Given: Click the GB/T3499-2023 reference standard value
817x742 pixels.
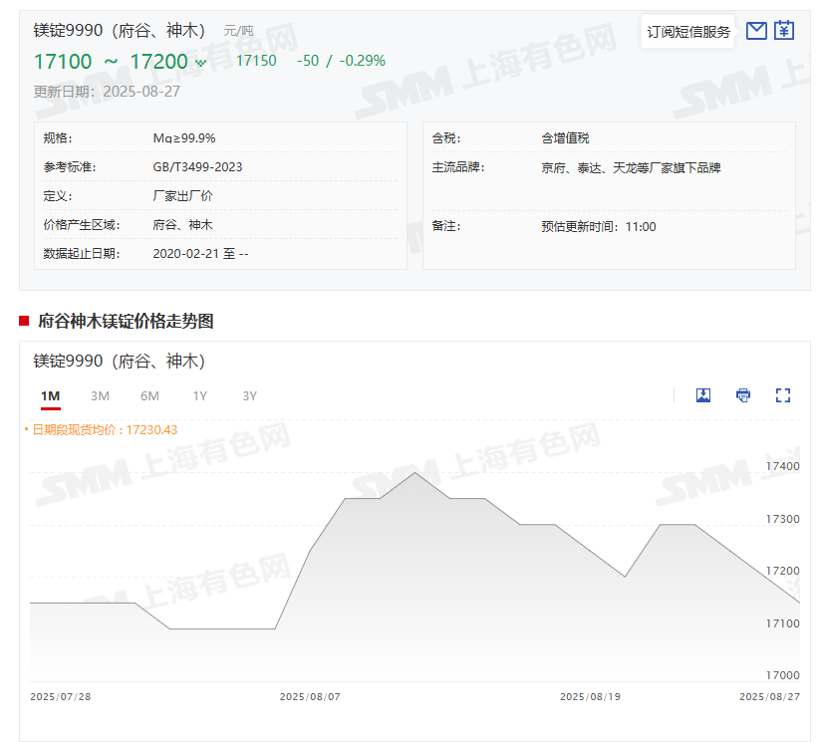Looking at the screenshot, I should (197, 167).
